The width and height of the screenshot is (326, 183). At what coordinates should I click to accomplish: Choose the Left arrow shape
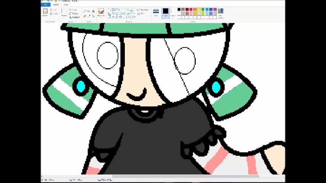point(127,13)
